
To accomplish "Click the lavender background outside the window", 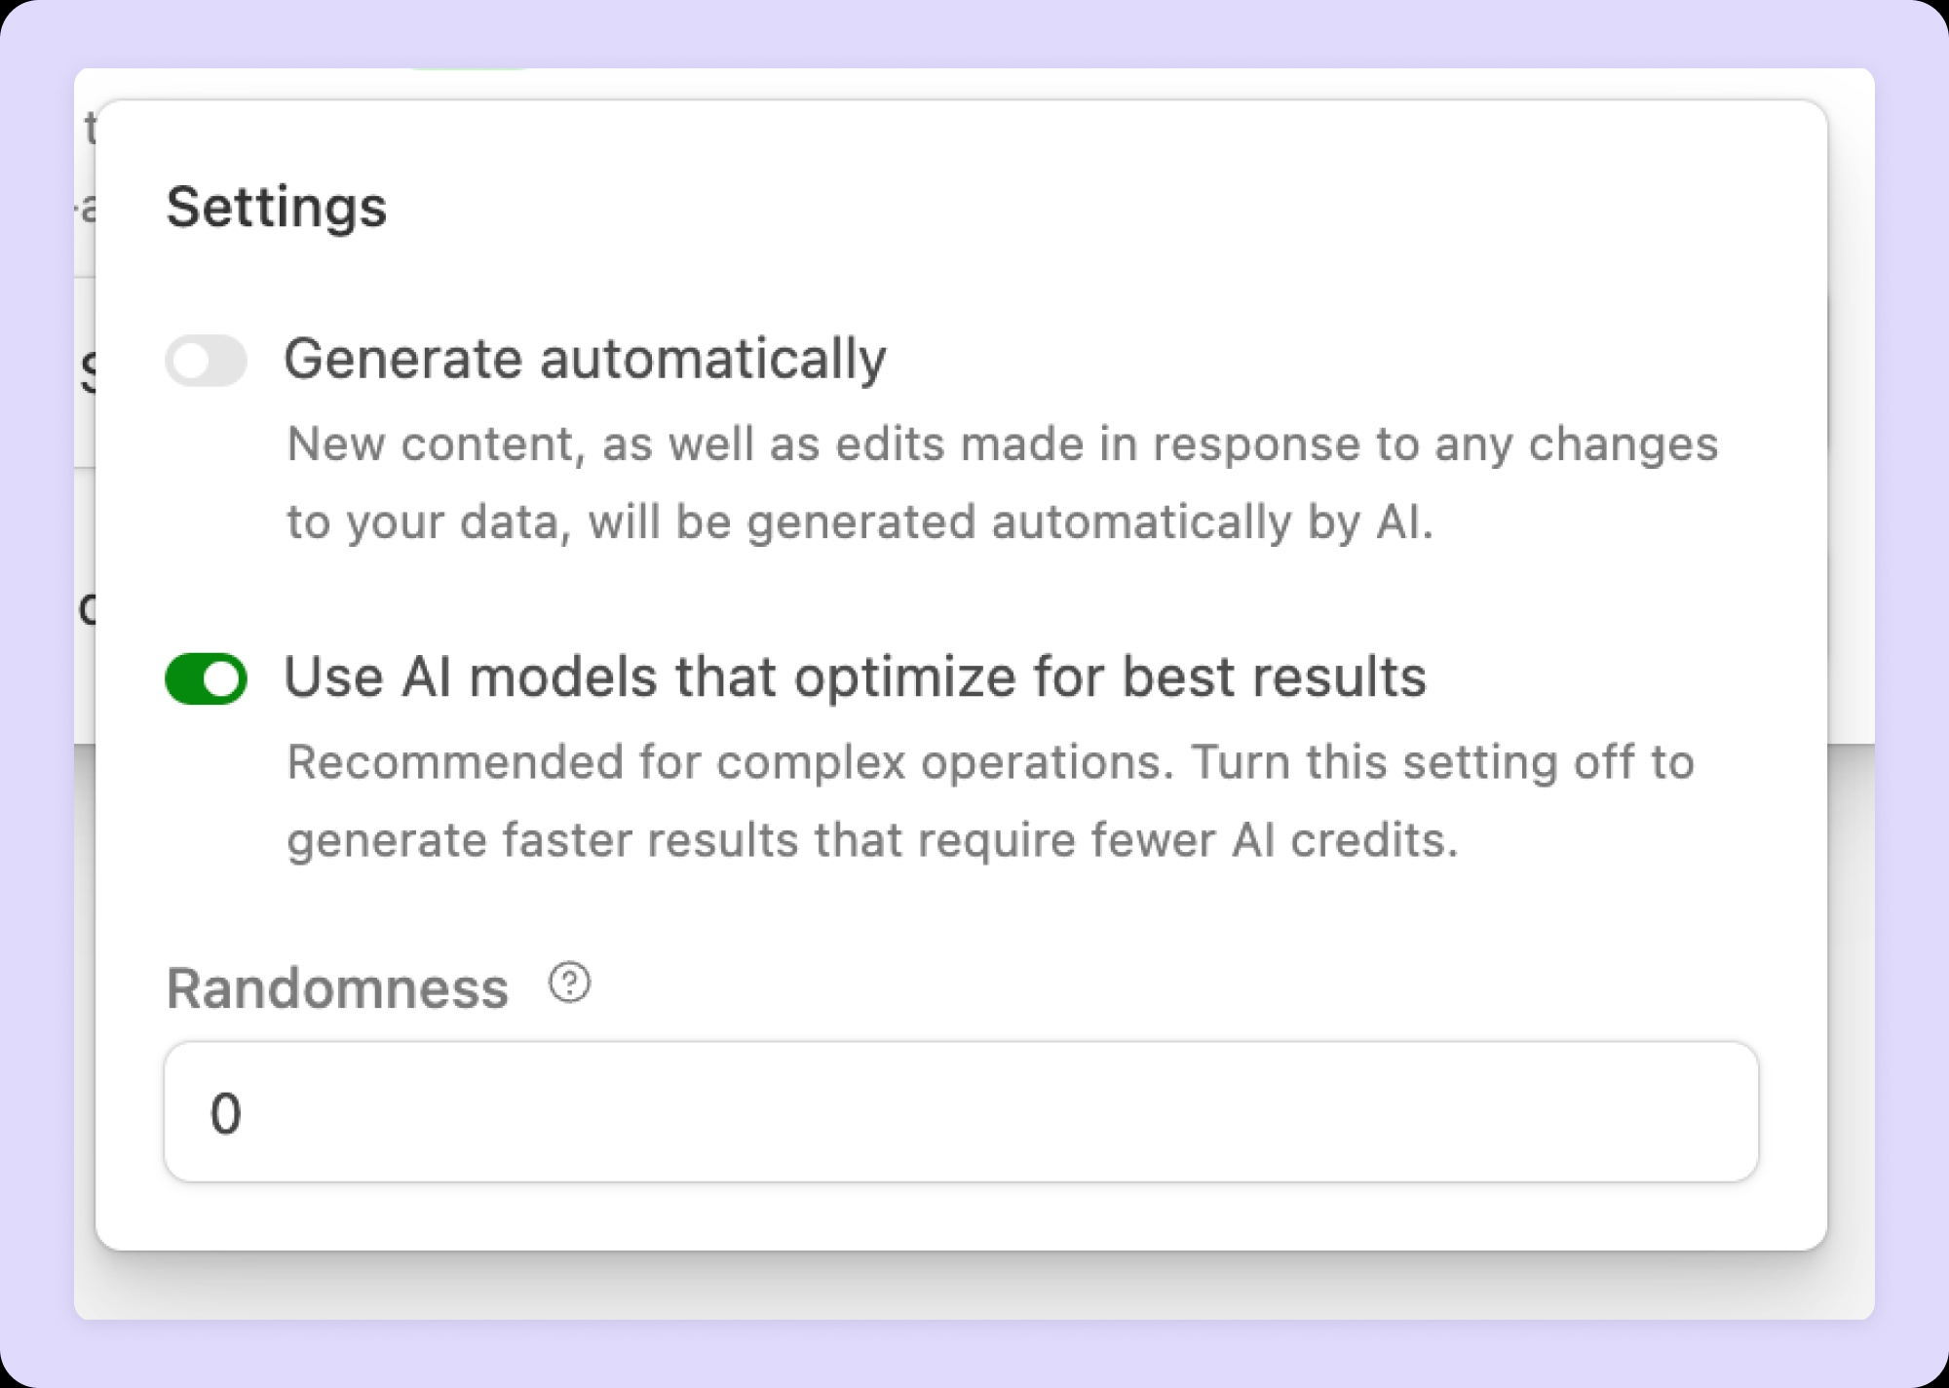I will (x=974, y=34).
